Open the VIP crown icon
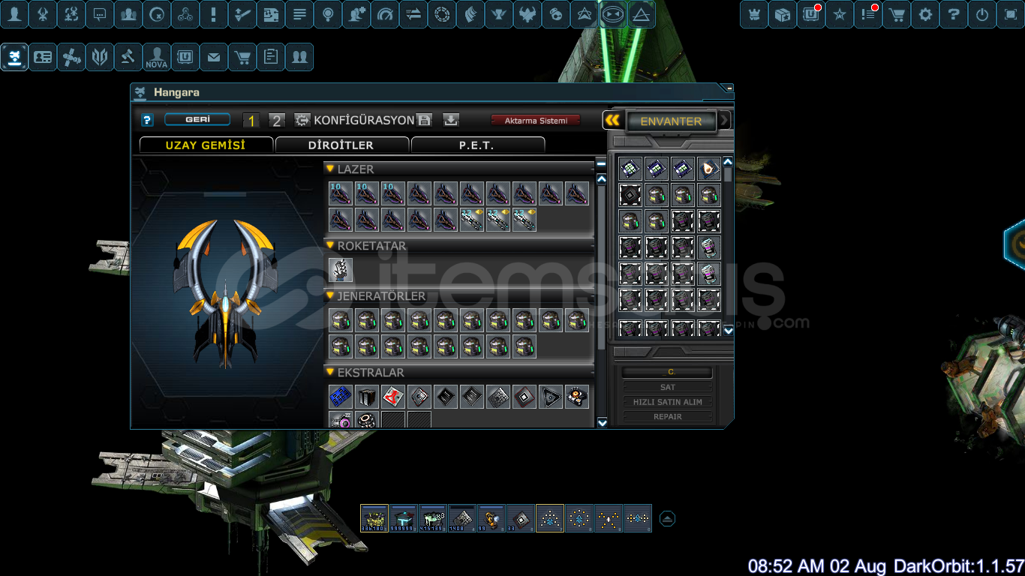Screen dimensions: 1025x576 [754, 14]
